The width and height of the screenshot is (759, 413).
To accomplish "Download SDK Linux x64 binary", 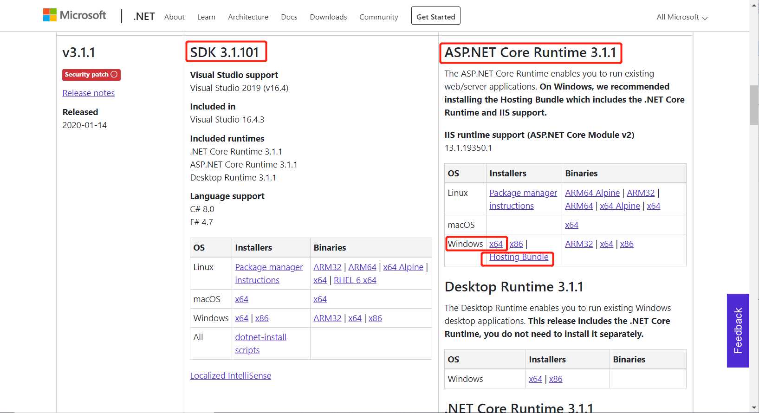I will coord(320,280).
